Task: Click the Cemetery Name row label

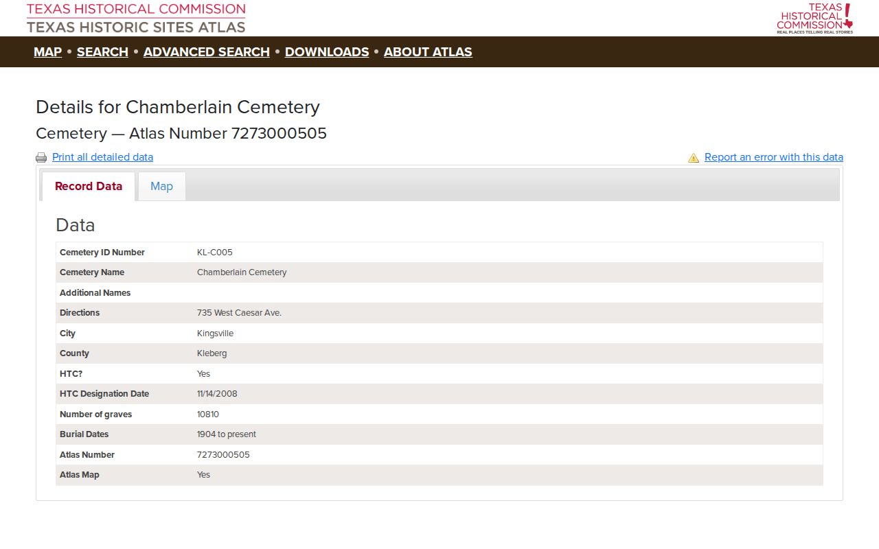Action: click(92, 272)
